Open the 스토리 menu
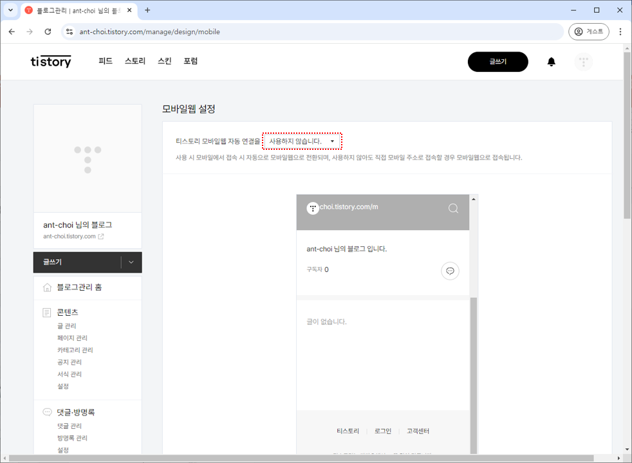Image resolution: width=632 pixels, height=463 pixels. coord(135,61)
